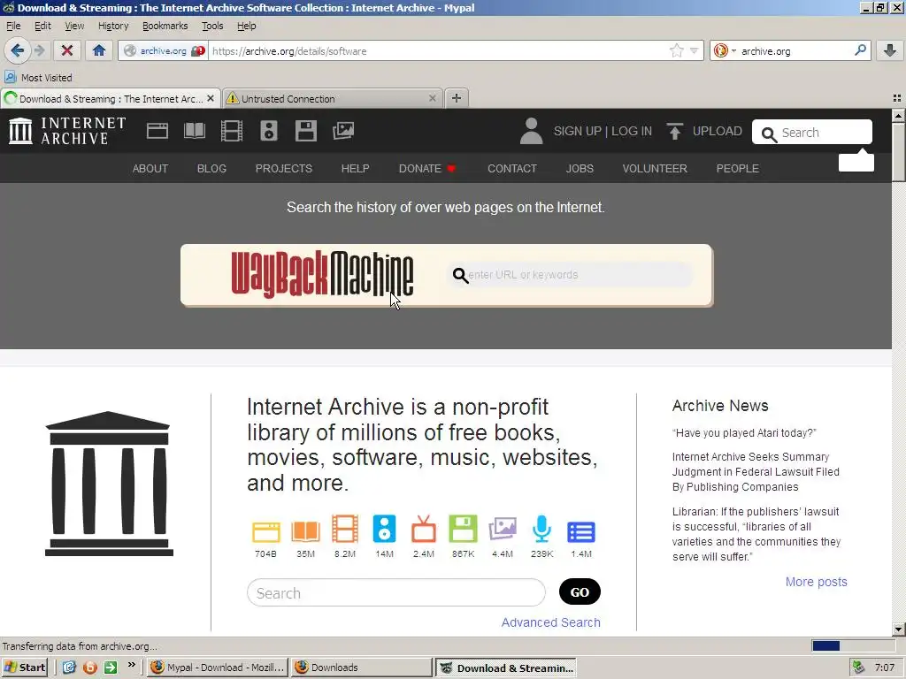This screenshot has width=906, height=679.
Task: Click the Windows Start button
Action: tap(24, 668)
